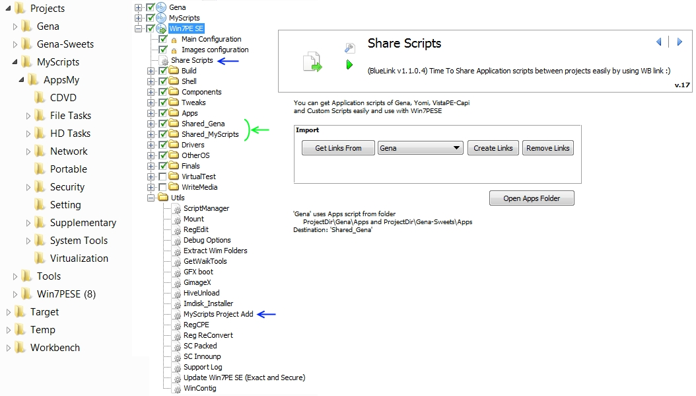Expand the Tweaks folder node
Viewport: 696px width, 396px height.
tap(151, 102)
